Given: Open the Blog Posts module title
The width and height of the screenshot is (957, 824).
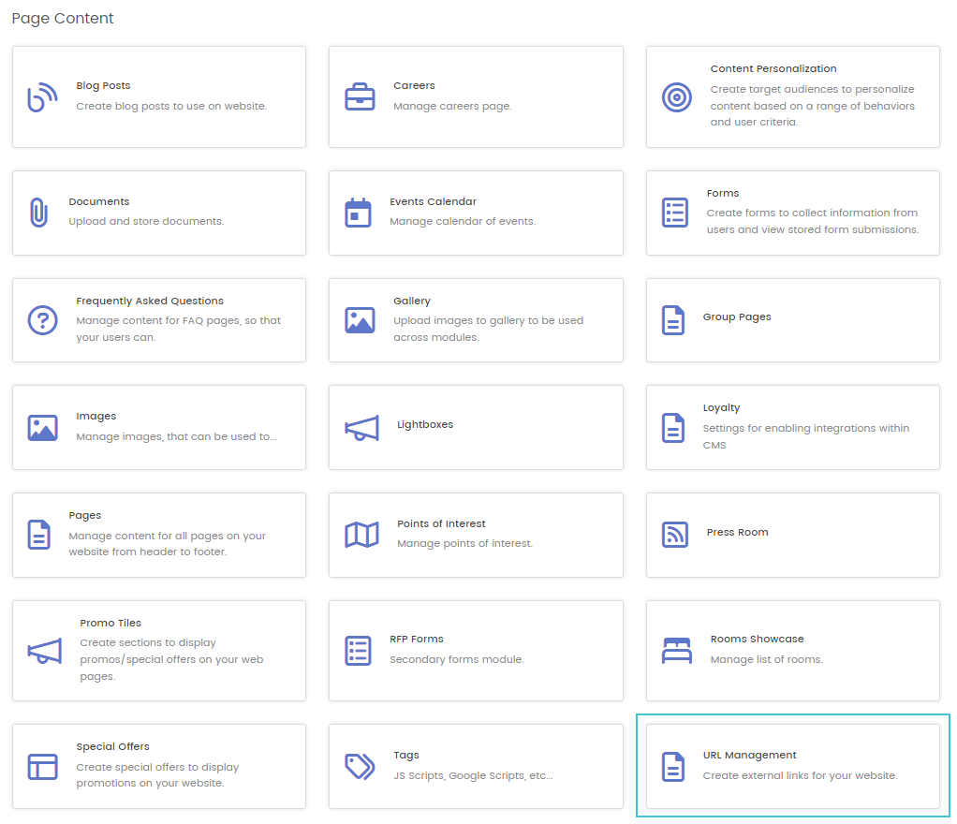Looking at the screenshot, I should click(x=103, y=85).
